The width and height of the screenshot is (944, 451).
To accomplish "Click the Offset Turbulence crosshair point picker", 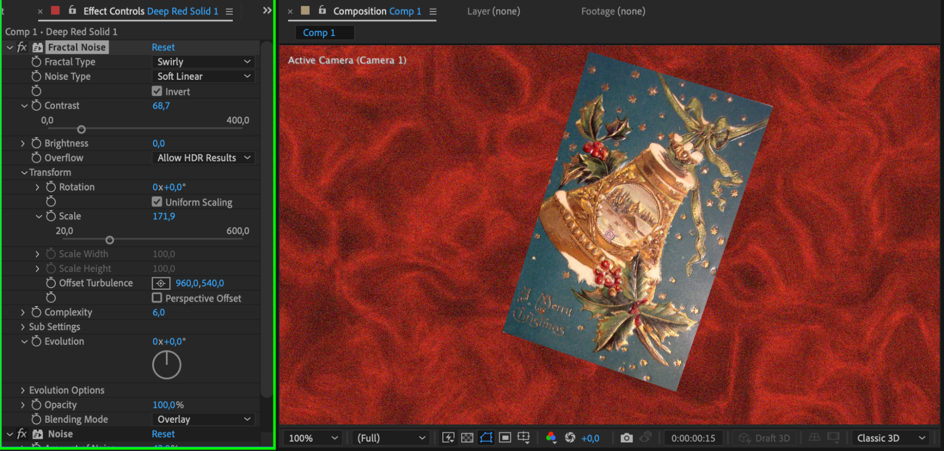I will point(161,283).
